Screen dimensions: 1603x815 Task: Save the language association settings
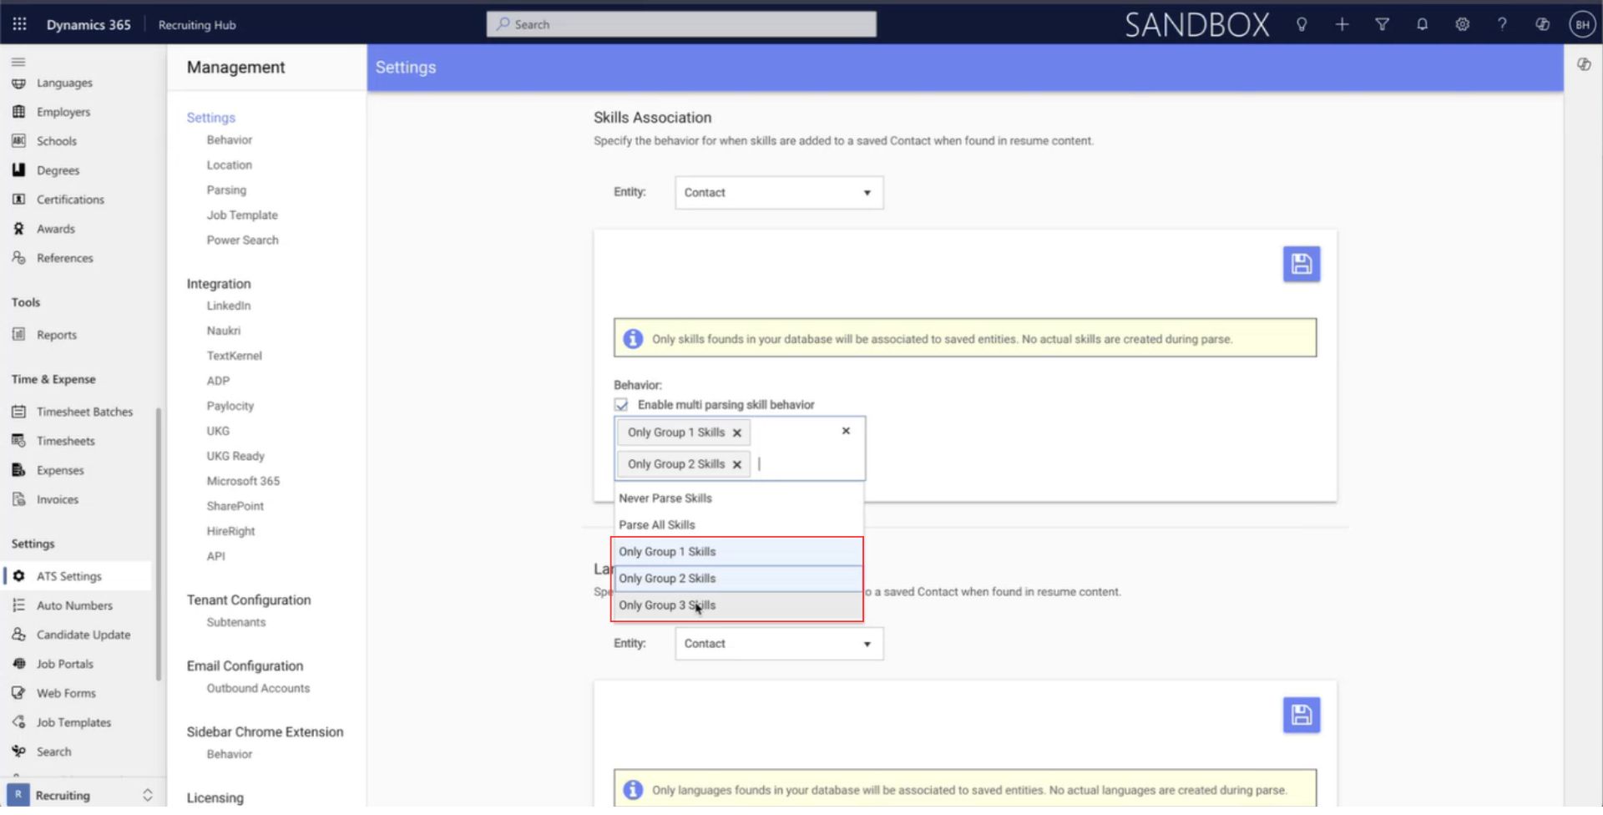click(1301, 715)
